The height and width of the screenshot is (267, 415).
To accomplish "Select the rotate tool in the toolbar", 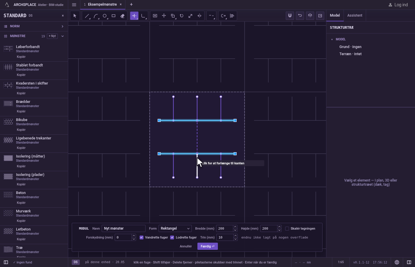I will tap(182, 16).
